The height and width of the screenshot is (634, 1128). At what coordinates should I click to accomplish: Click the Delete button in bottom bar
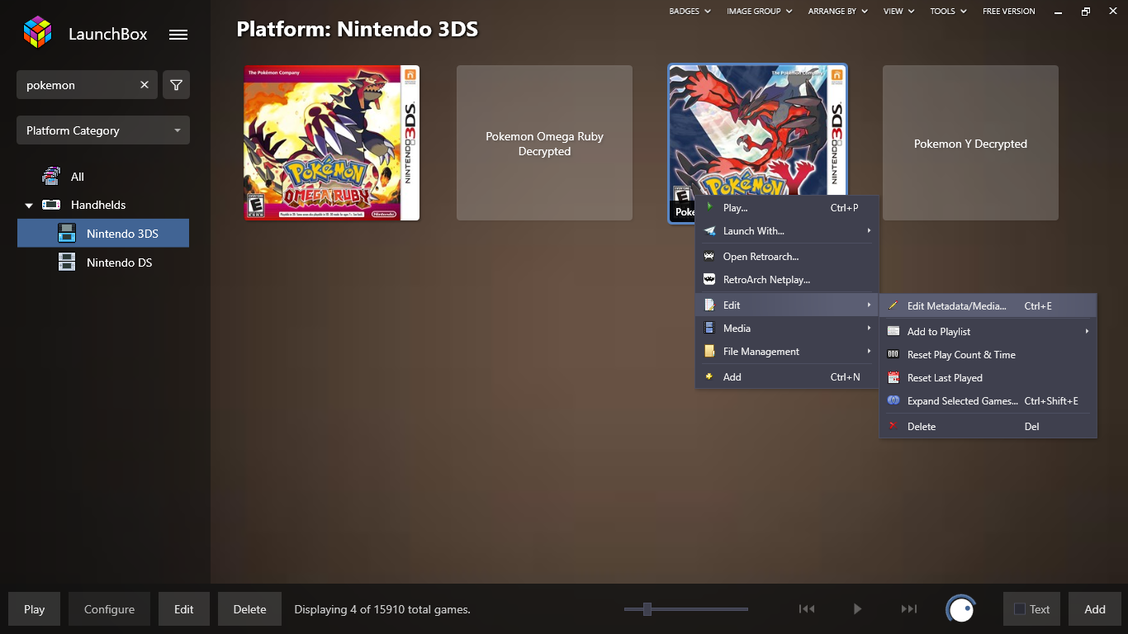point(249,609)
